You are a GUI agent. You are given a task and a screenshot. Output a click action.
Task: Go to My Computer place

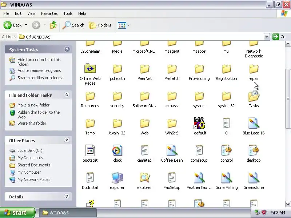pos(29,172)
